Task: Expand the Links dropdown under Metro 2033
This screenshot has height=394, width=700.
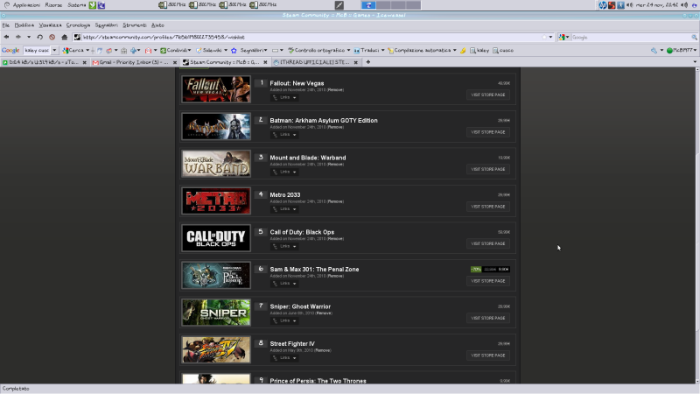Action: [284, 209]
